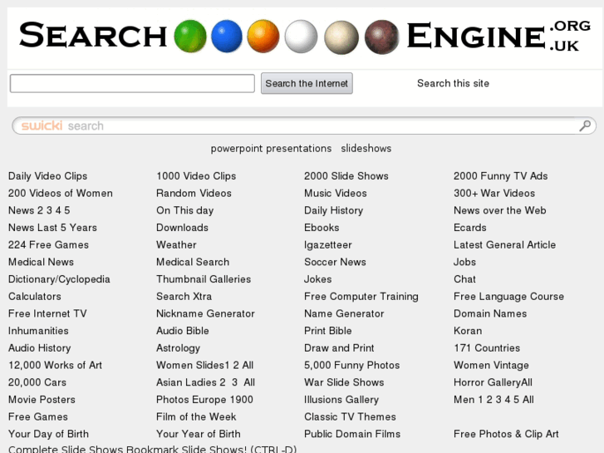Focus the main search text box
Viewport: 604px width, 453px height.
tap(132, 83)
